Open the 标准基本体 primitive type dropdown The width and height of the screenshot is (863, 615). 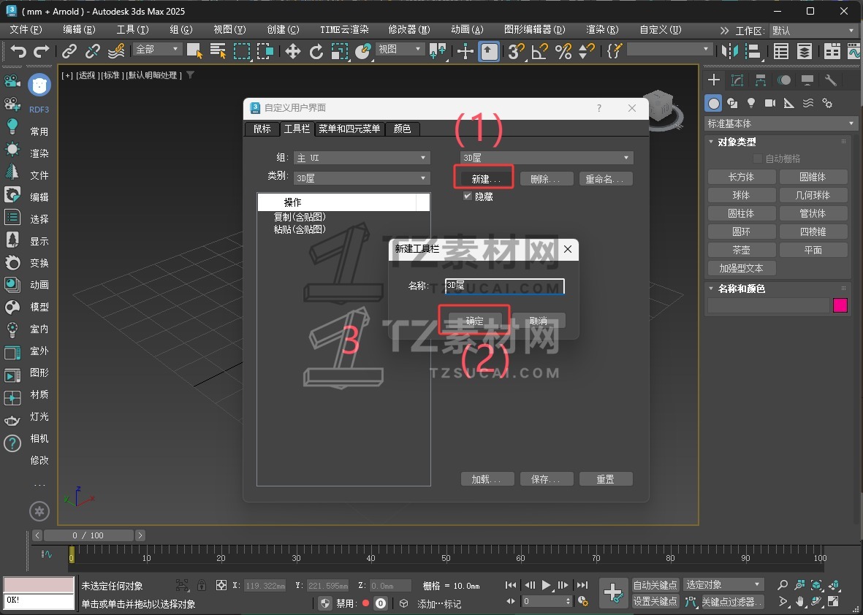pyautogui.click(x=780, y=123)
